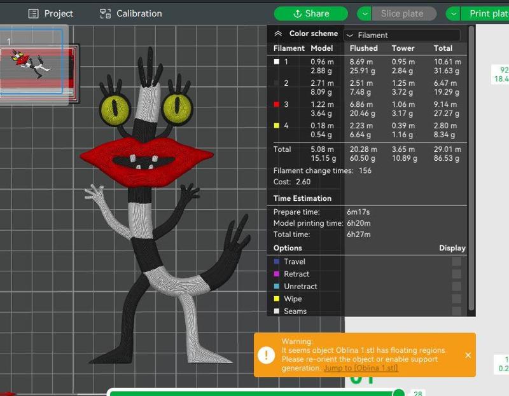Toggle Retract display checkbox
The image size is (509, 396).
click(456, 274)
